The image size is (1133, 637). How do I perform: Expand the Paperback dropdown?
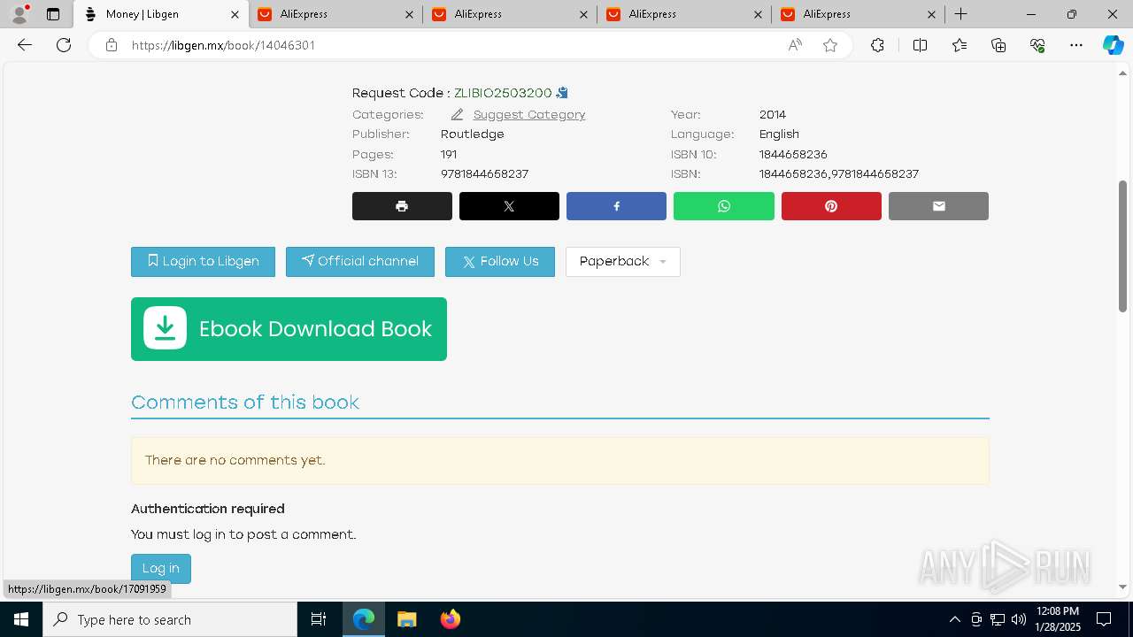point(623,262)
